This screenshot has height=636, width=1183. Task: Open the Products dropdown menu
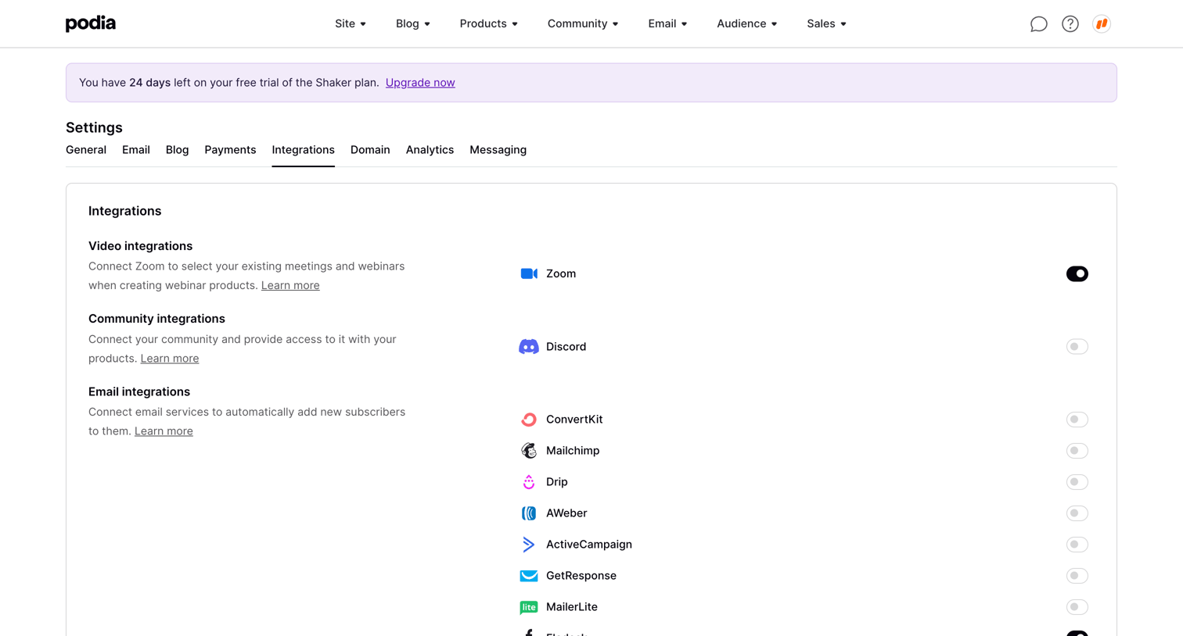489,23
